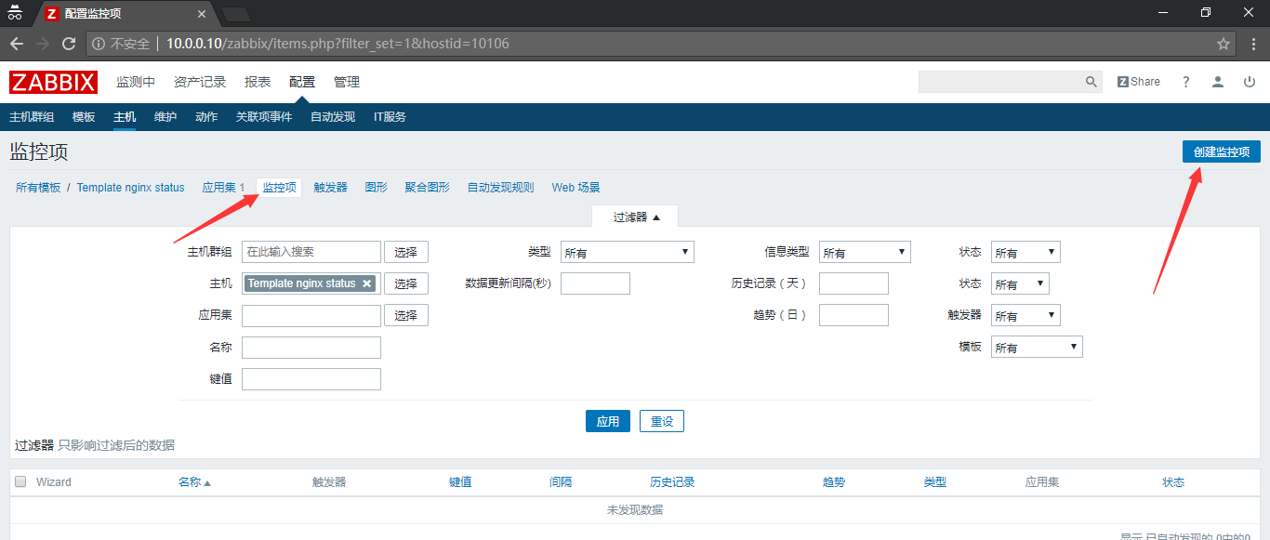
Task: Open Chrome menu three-dots icon
Action: [x=1252, y=44]
